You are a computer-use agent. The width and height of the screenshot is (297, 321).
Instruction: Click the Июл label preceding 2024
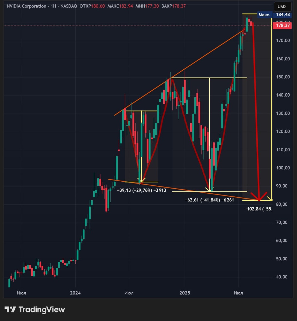coord(21,293)
